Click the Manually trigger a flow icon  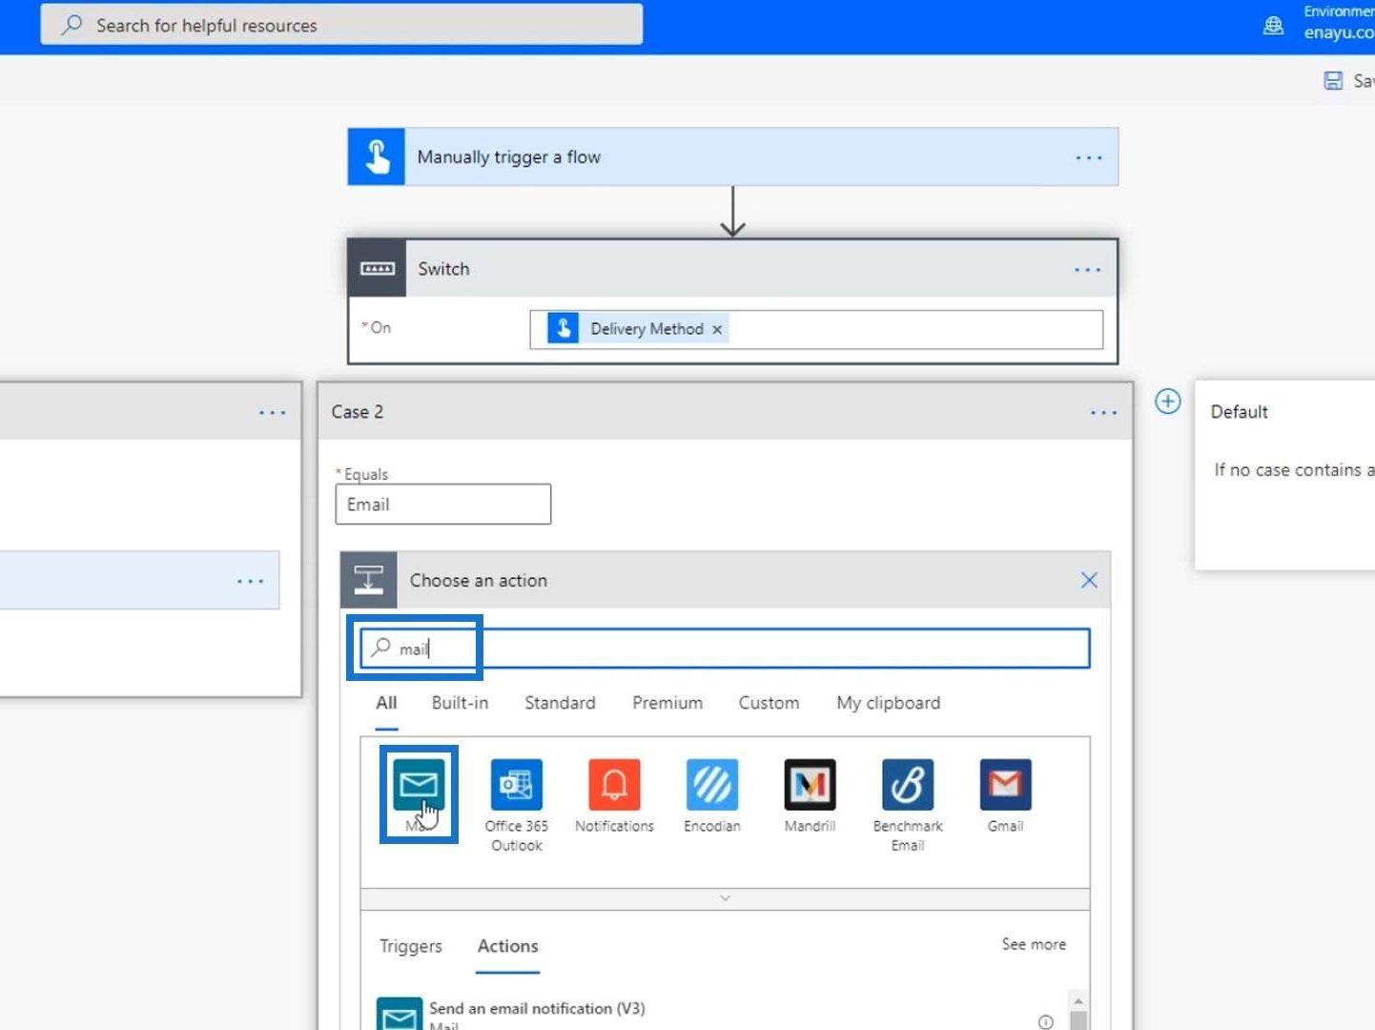(377, 156)
